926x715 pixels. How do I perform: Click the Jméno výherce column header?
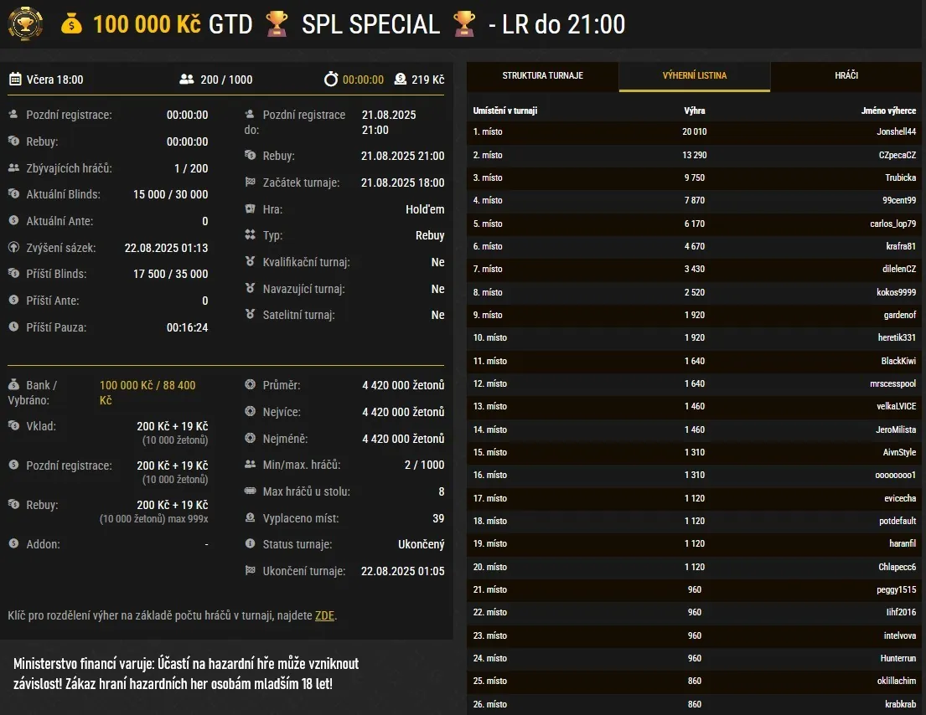[x=888, y=111]
